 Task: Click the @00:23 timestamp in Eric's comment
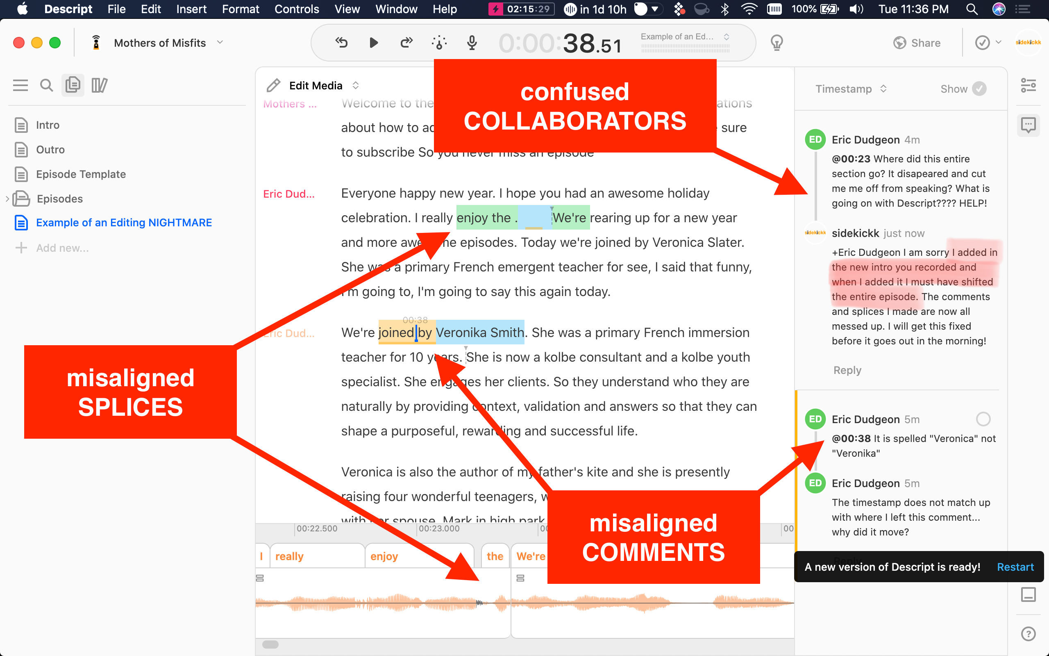pos(851,159)
